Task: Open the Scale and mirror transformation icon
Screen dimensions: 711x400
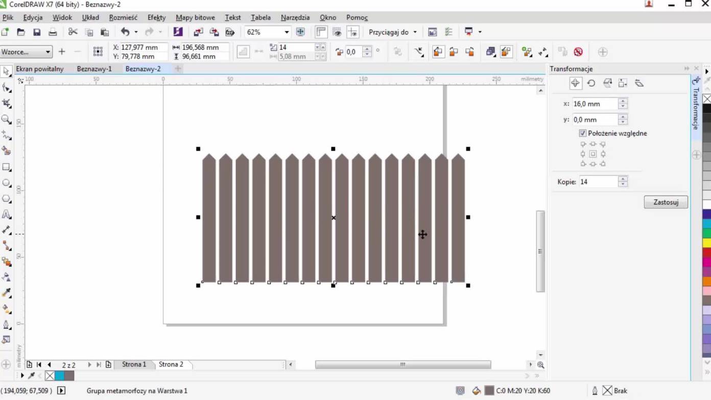Action: [x=607, y=83]
